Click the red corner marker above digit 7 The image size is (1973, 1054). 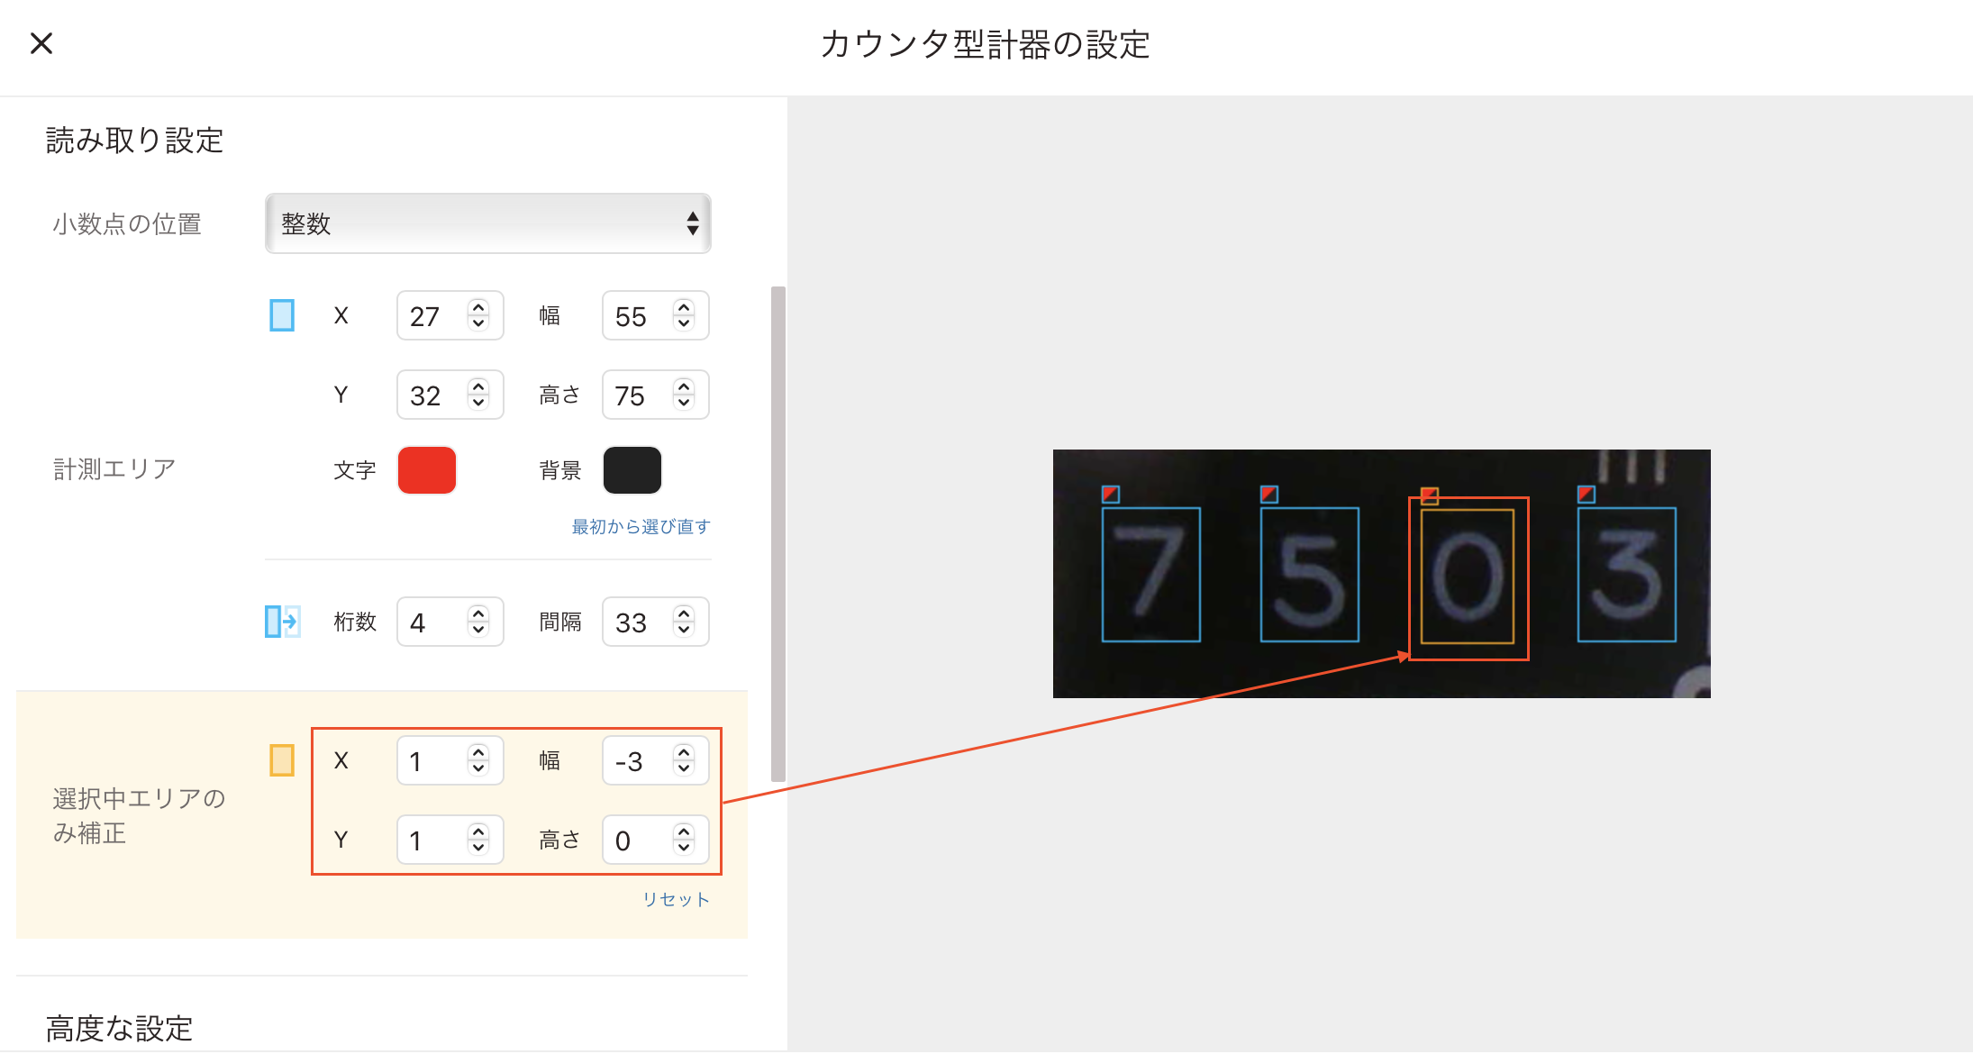[x=1111, y=495]
